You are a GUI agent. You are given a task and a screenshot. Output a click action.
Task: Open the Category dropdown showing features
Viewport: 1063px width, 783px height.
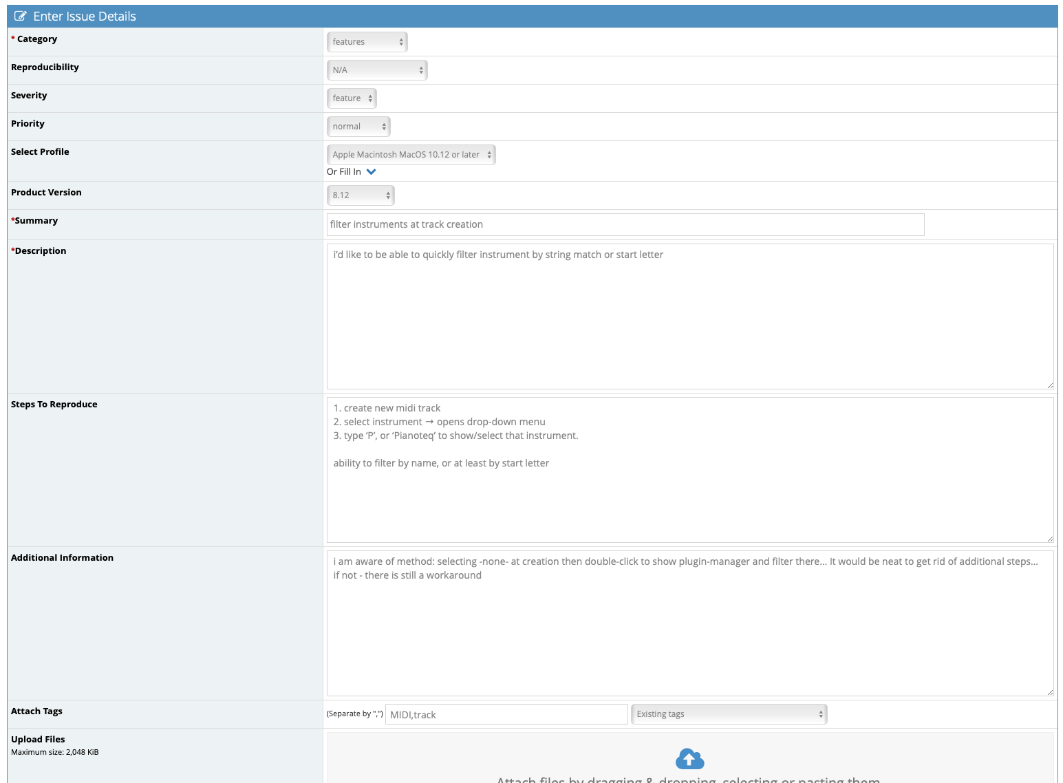(x=367, y=42)
